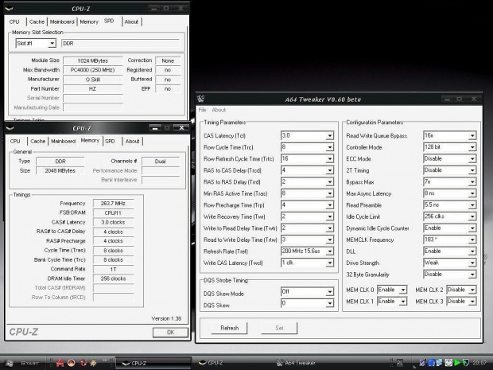Switch to SPD tab in CPU-Z Memory window
The width and height of the screenshot is (493, 370).
tap(110, 142)
